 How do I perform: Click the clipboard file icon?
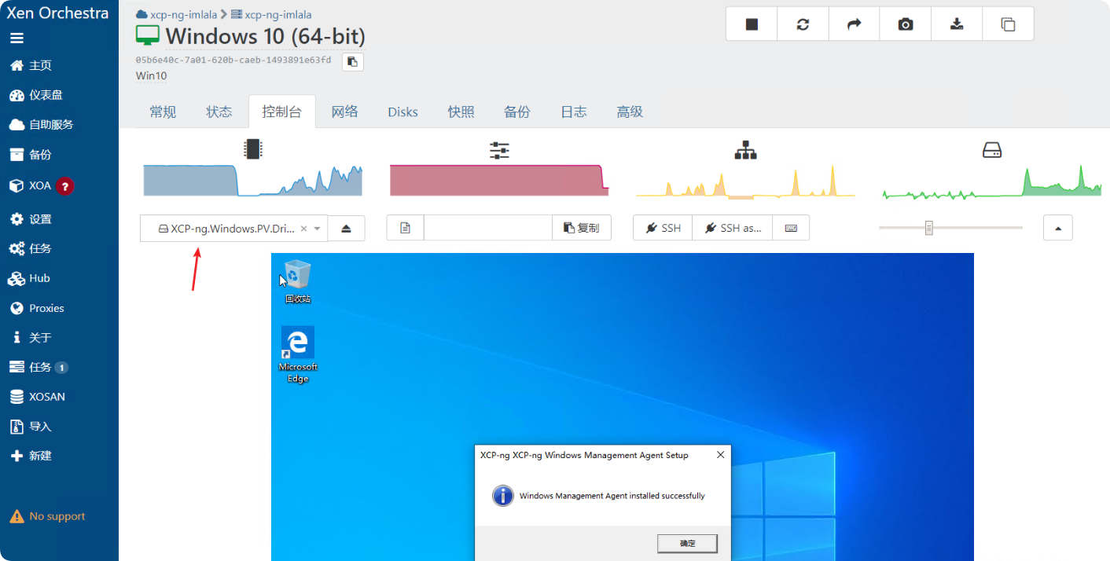click(x=406, y=228)
